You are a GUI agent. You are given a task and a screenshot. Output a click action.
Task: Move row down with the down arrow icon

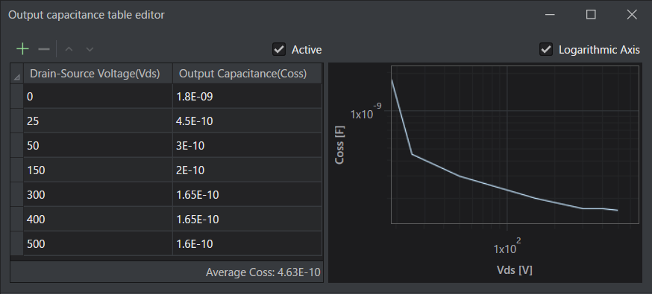90,49
